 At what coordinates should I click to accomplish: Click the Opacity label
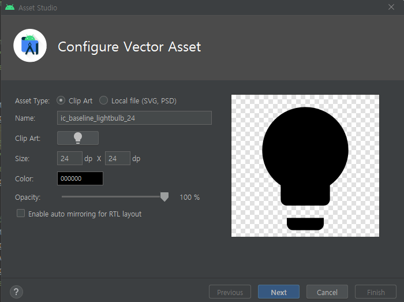coord(28,197)
